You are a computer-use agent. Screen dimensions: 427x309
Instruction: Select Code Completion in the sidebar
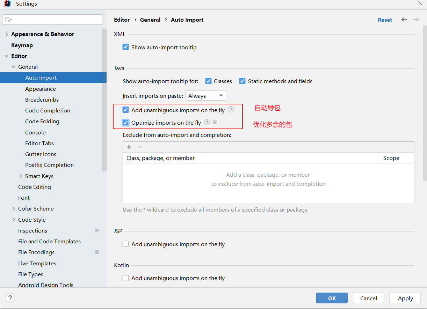[x=48, y=110]
